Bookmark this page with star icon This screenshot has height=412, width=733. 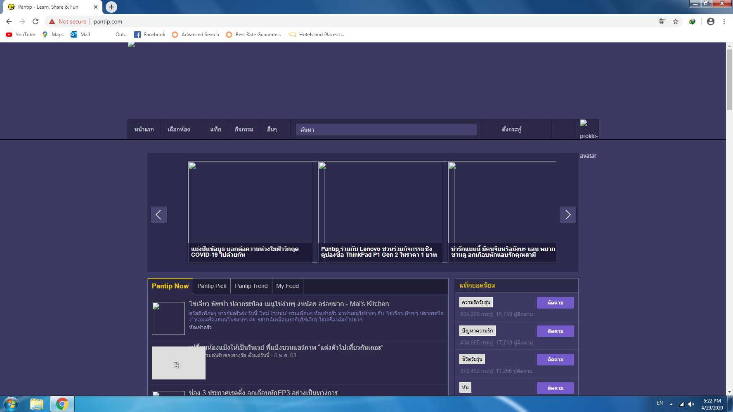676,21
